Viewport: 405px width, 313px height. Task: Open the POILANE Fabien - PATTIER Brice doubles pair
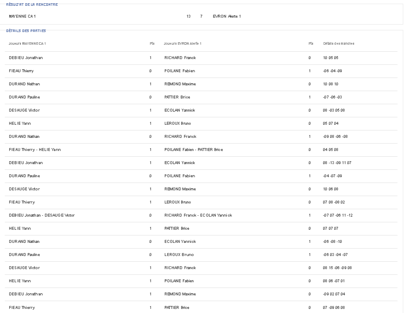coord(193,150)
